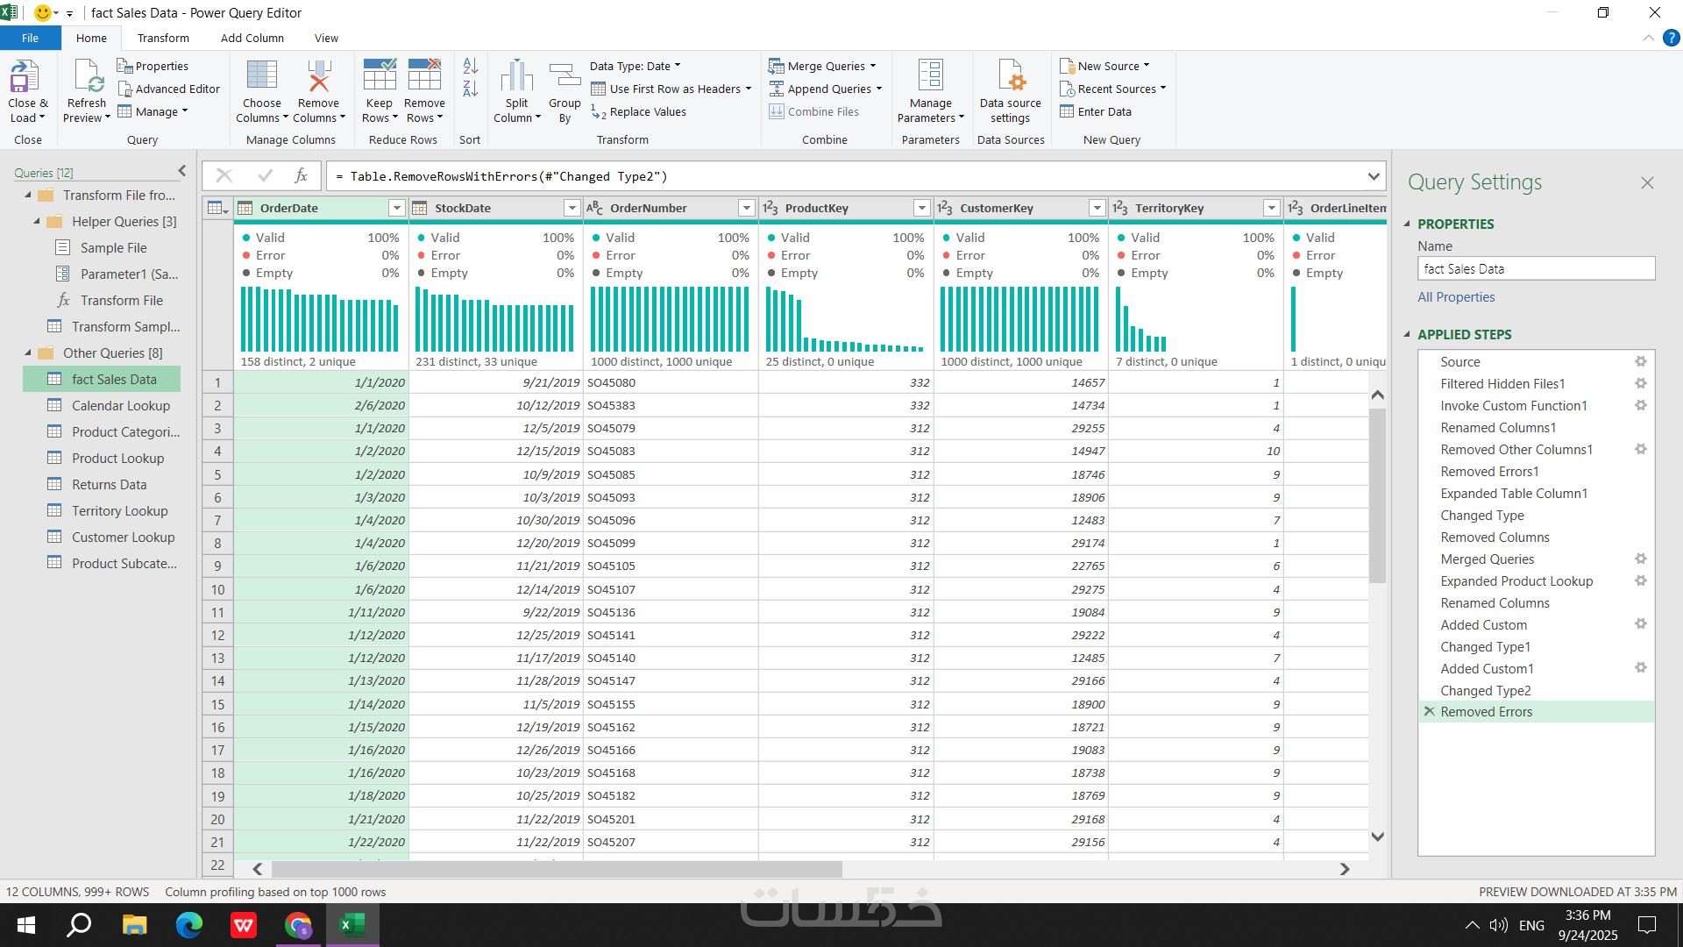This screenshot has height=947, width=1683.
Task: Open the Advanced Editor
Action: [x=168, y=89]
